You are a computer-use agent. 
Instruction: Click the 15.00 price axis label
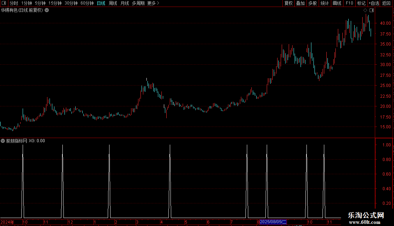point(385,127)
